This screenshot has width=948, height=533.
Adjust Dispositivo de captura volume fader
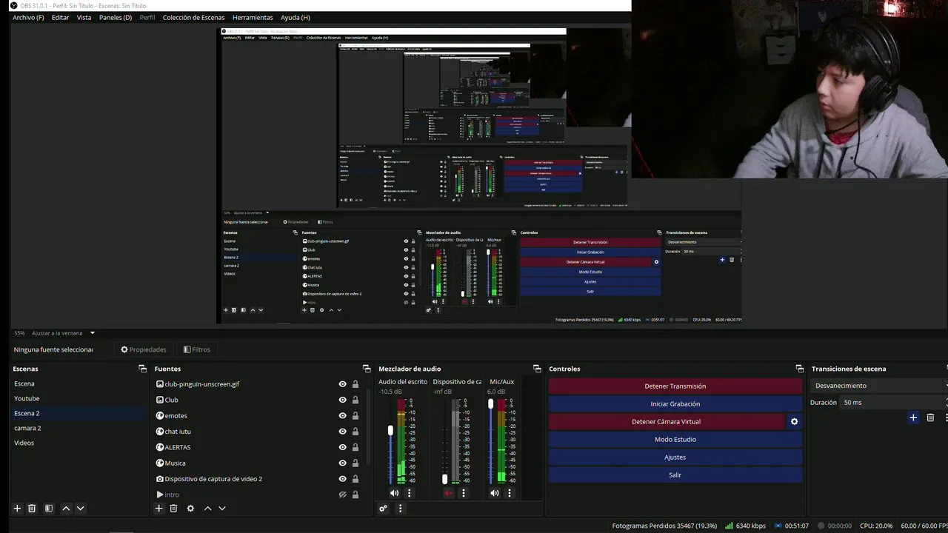[444, 478]
